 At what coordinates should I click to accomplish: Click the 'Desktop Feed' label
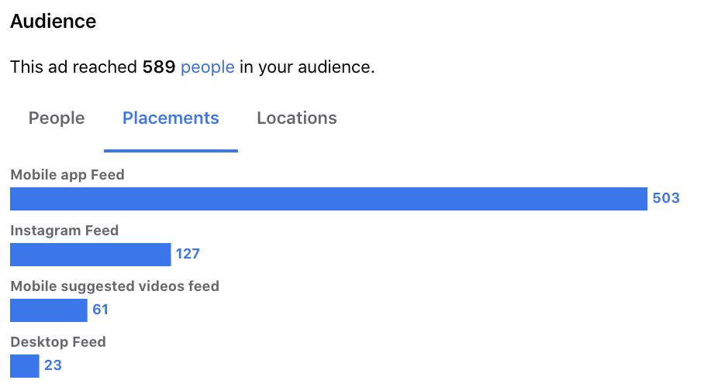(58, 342)
